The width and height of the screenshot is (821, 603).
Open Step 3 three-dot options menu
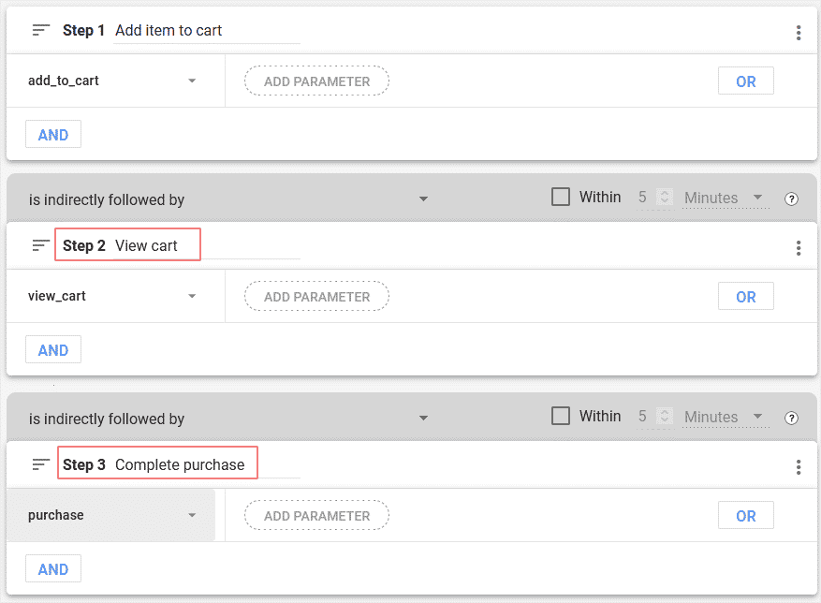(x=799, y=467)
